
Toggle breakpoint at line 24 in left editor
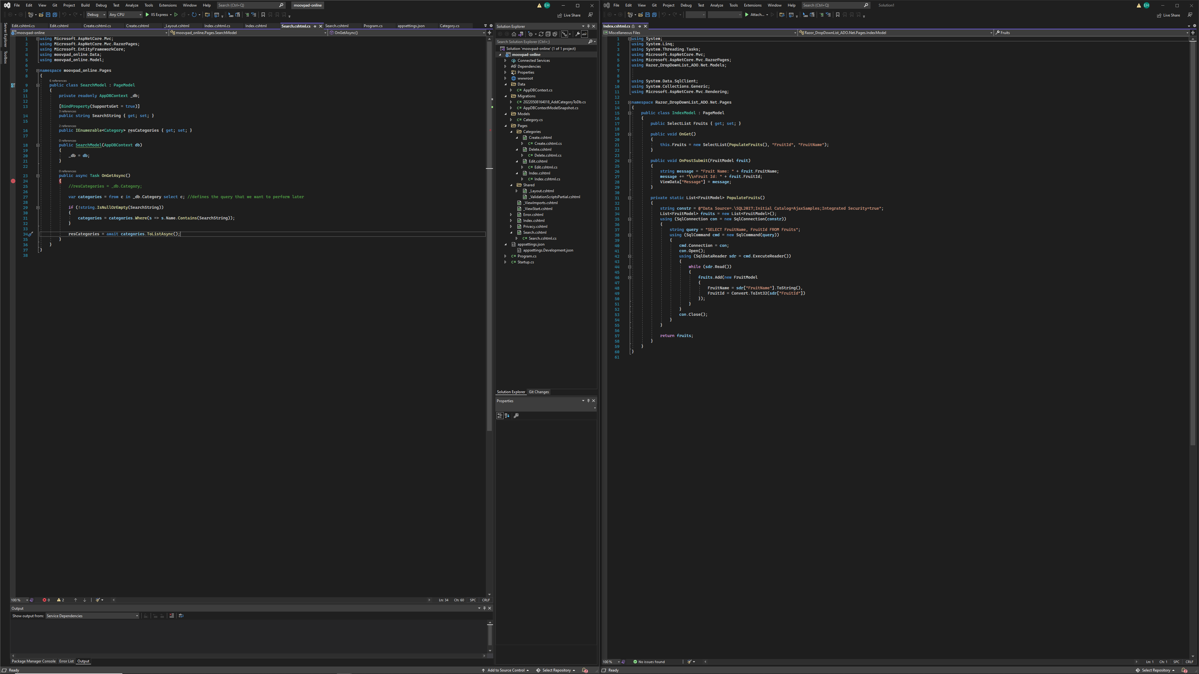(13, 181)
